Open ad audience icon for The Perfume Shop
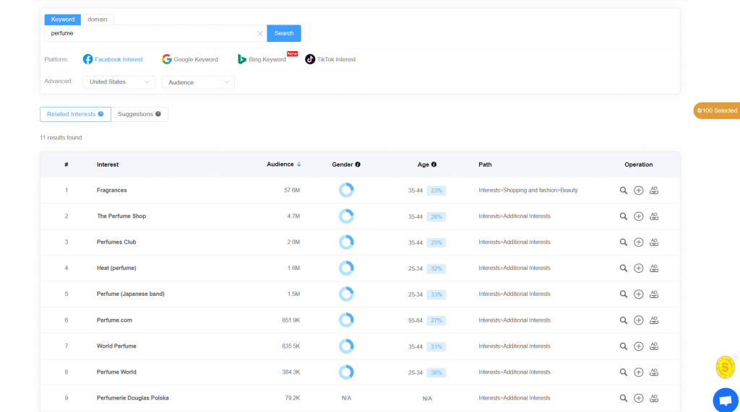 [x=654, y=216]
